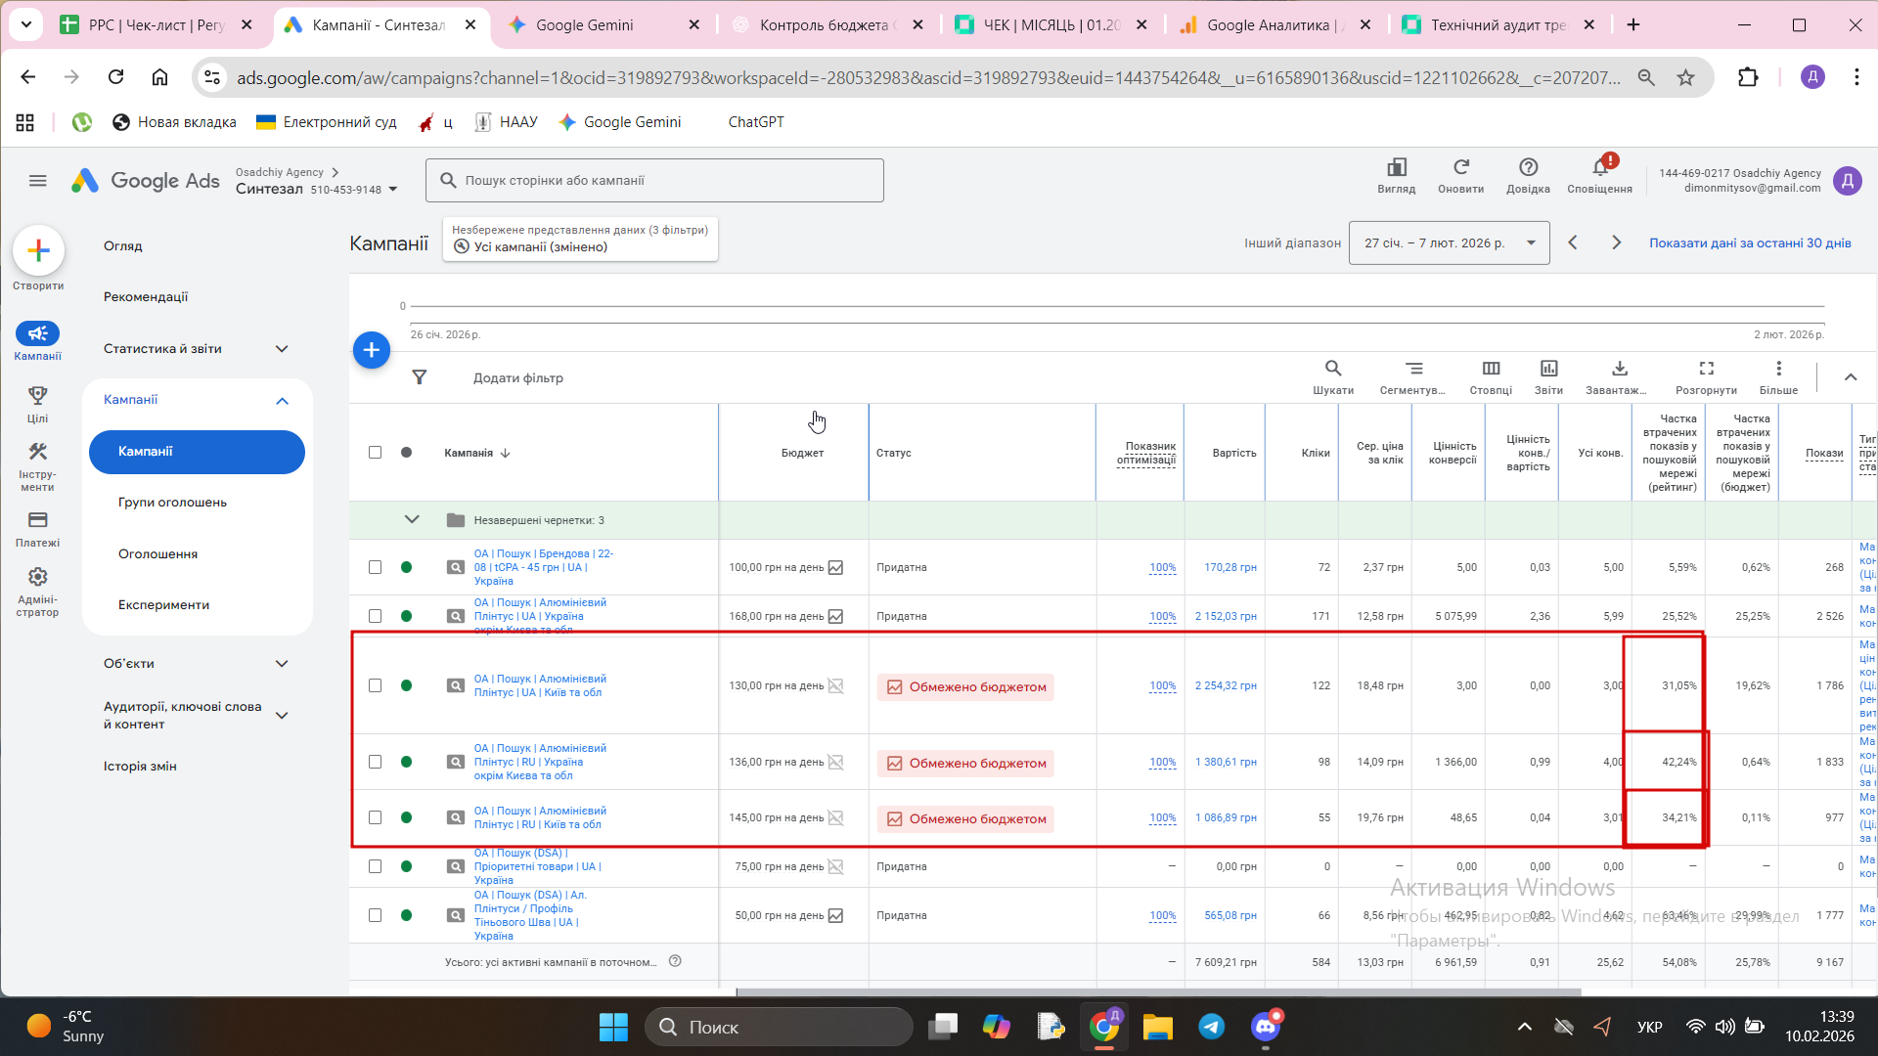
Task: Open the date range dropdown
Action: coord(1449,243)
